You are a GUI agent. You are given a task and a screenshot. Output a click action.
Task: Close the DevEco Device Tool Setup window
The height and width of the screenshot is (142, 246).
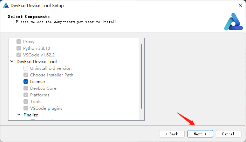pyautogui.click(x=240, y=6)
